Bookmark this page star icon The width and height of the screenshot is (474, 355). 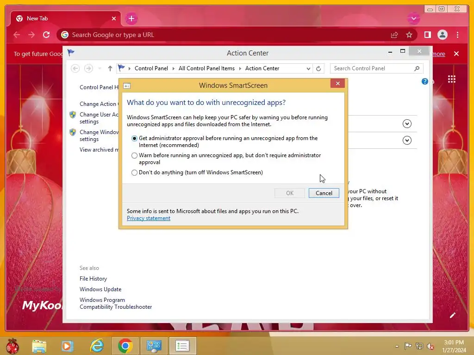point(409,35)
